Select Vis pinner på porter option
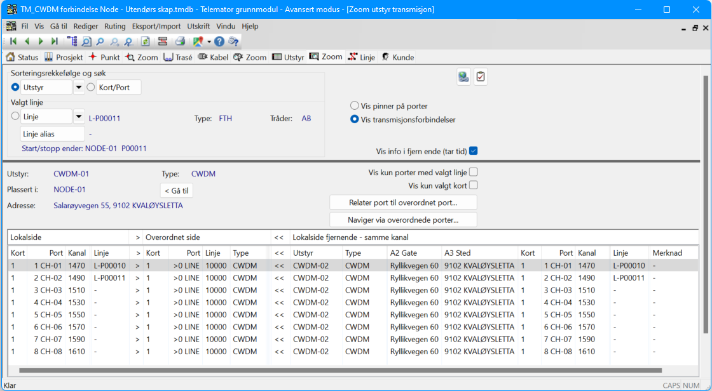 355,106
